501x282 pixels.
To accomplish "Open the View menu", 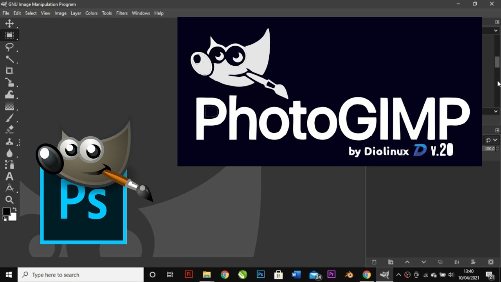I will pyautogui.click(x=46, y=13).
